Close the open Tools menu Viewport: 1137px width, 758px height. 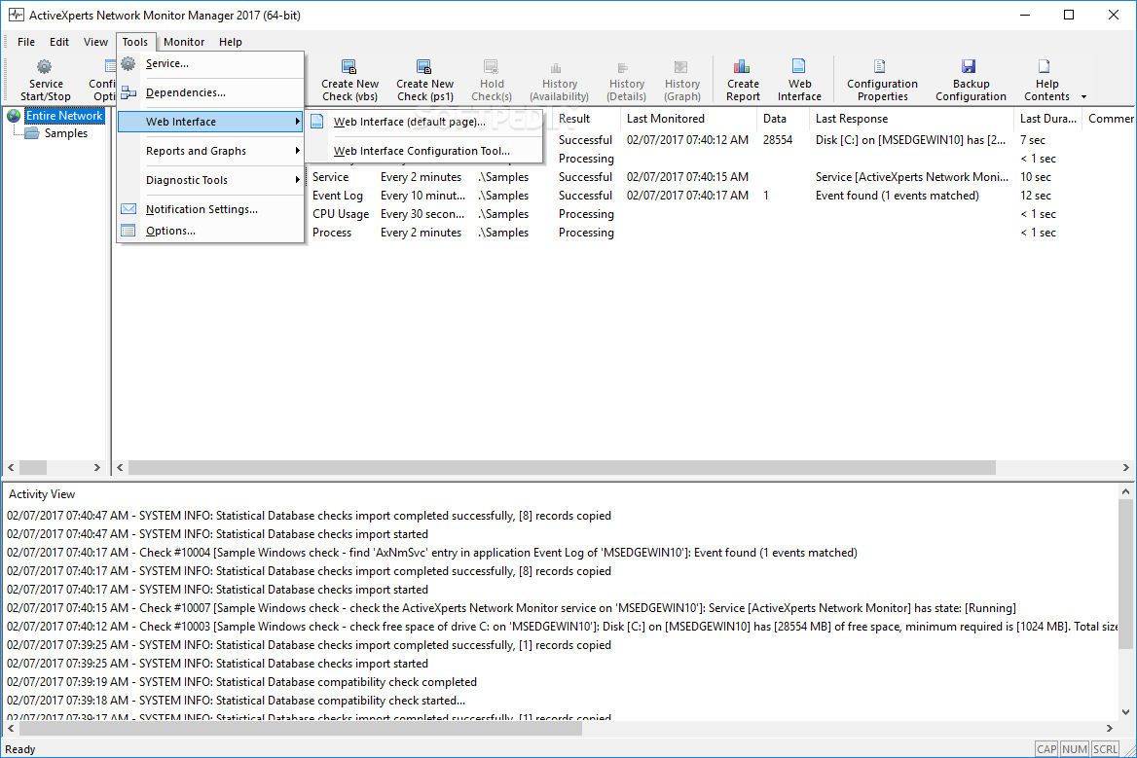coord(135,42)
